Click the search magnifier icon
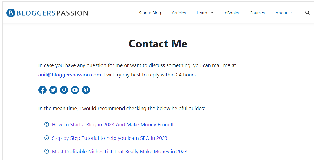 point(307,13)
